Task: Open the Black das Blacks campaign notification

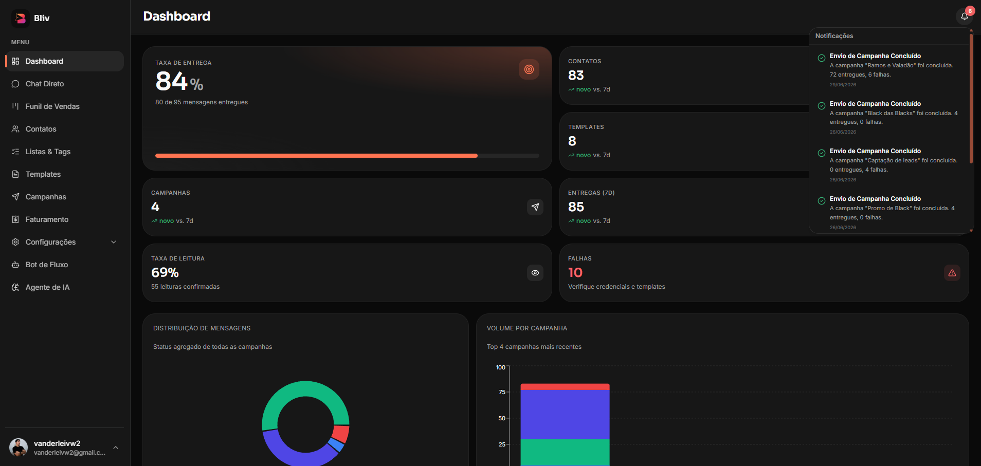Action: (x=889, y=118)
